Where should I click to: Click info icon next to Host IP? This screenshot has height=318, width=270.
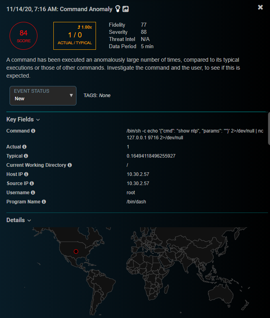tap(26, 174)
